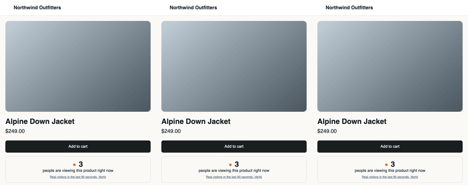Viewport: 468px width, 185px height.
Task: Click the orange live dot in middle panel
Action: coord(230,165)
